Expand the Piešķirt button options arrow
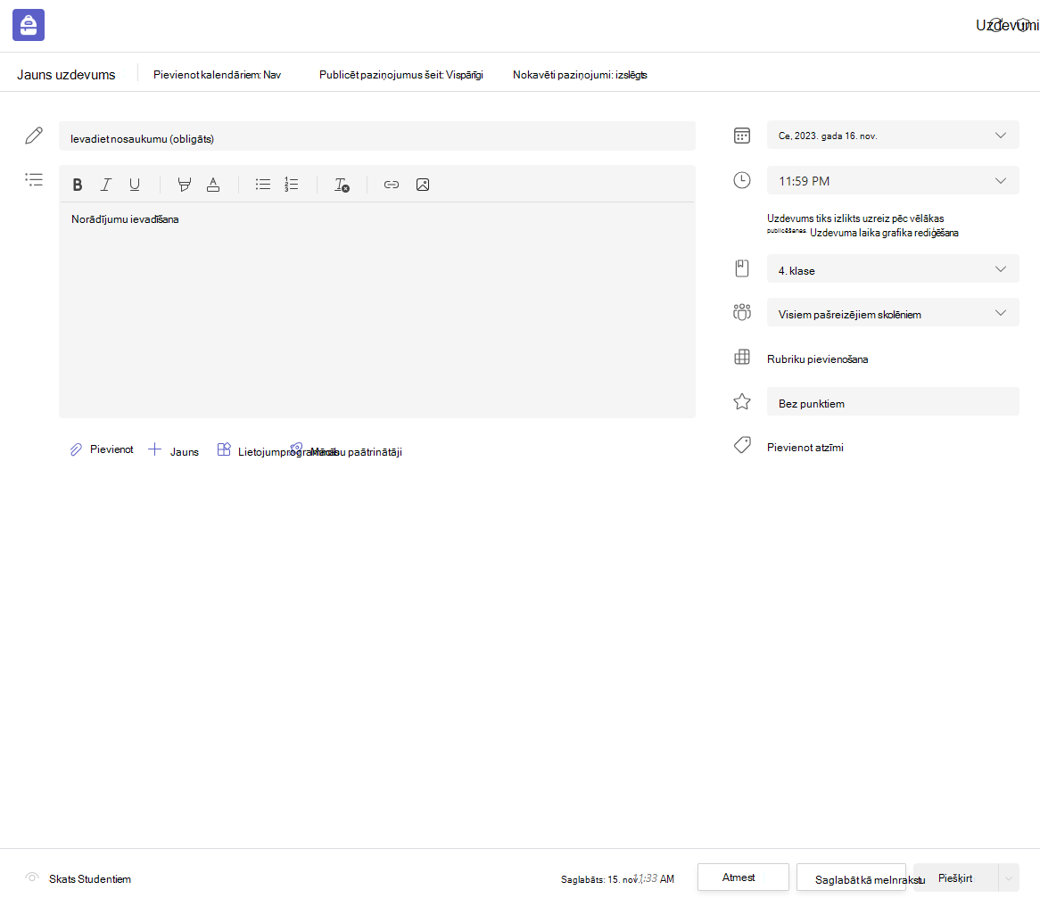 point(1008,878)
